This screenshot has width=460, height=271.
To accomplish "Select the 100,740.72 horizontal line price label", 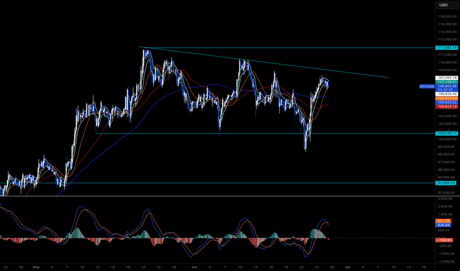I will tap(447, 134).
